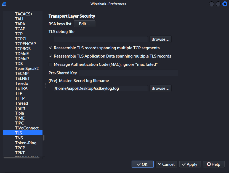Select Token-Ring protocol entry
The image size is (229, 173).
pos(26,143)
